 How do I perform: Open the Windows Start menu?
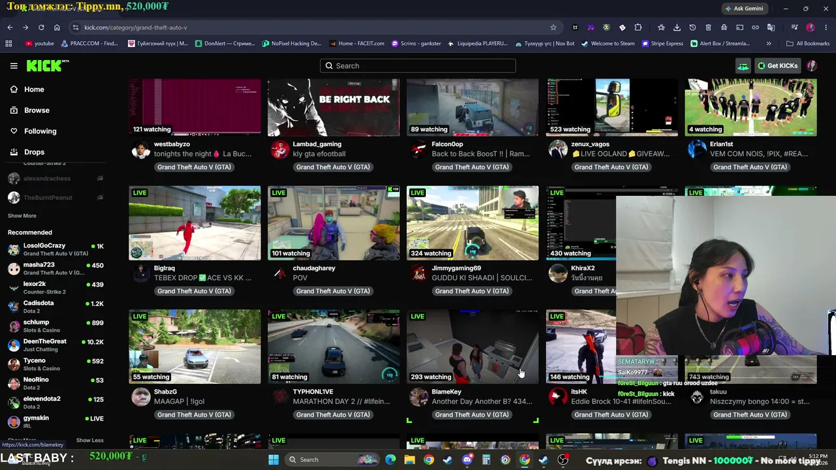274,460
